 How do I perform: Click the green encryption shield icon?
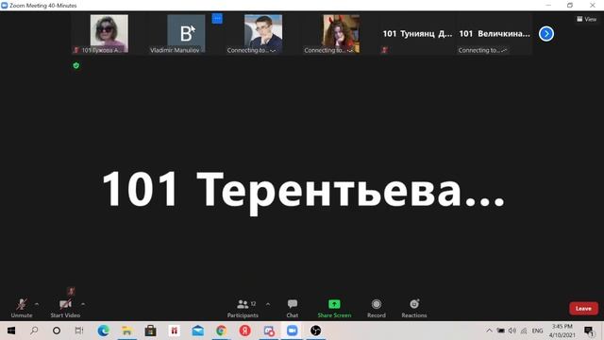(76, 65)
